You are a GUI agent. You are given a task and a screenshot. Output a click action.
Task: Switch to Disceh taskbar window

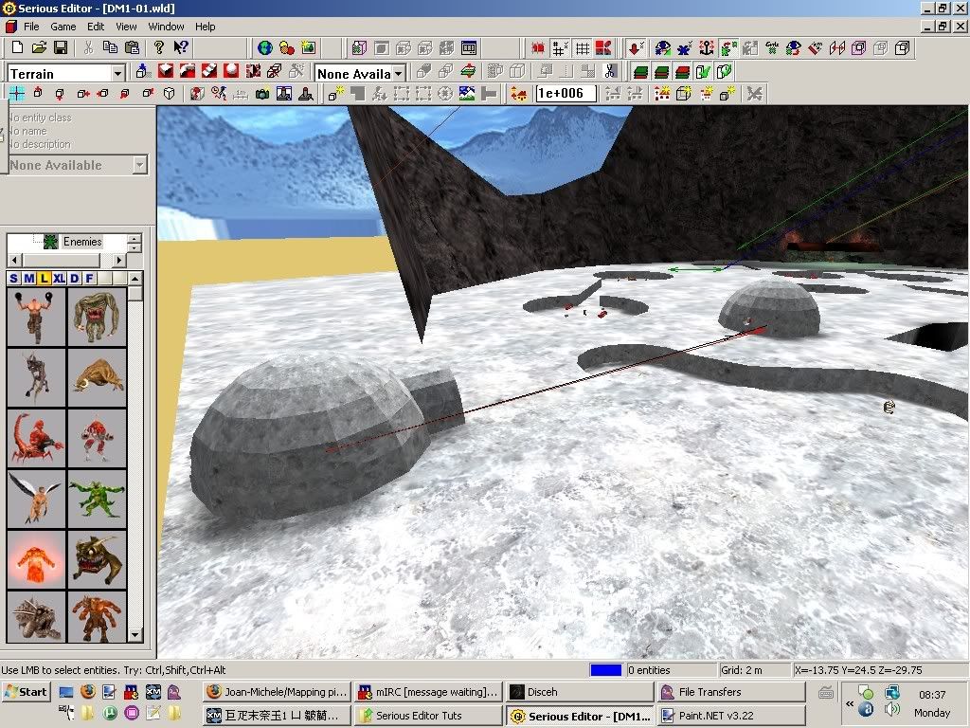pos(579,692)
